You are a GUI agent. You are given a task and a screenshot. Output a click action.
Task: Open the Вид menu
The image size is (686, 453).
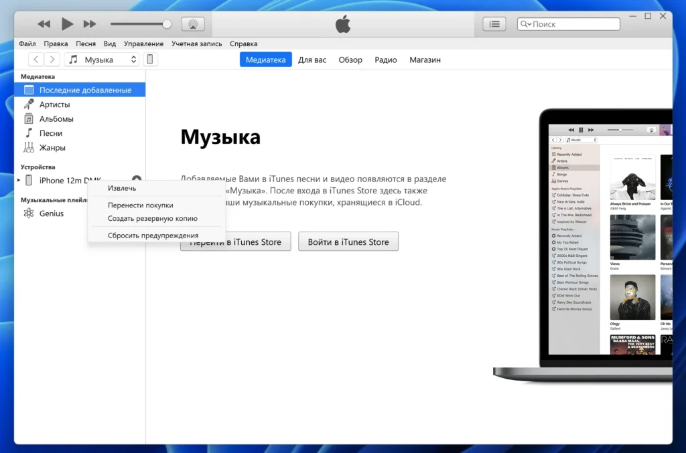click(109, 43)
